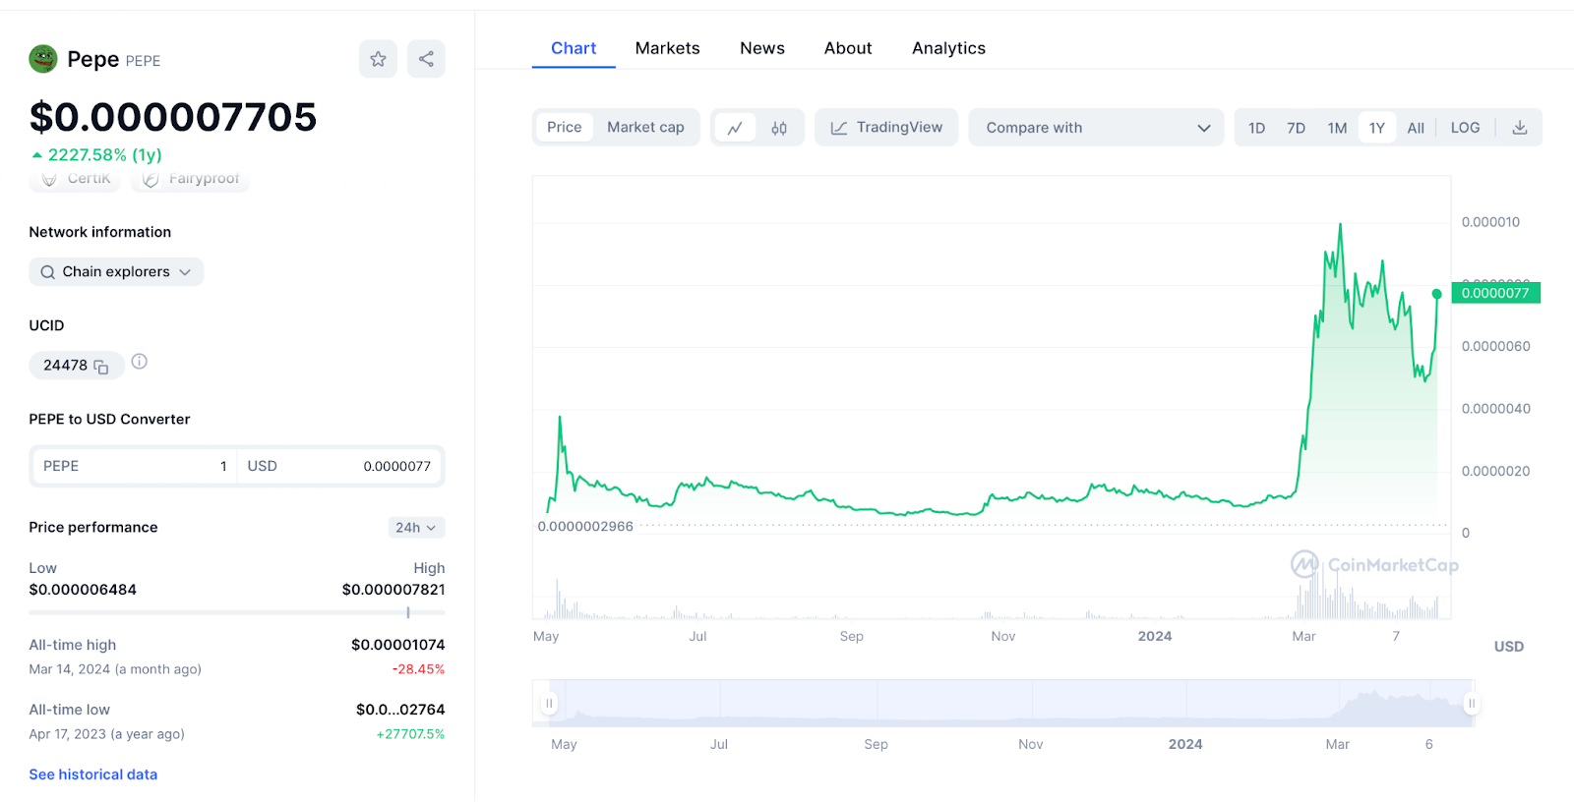
Task: Click the low-high price performance bar
Action: click(237, 612)
